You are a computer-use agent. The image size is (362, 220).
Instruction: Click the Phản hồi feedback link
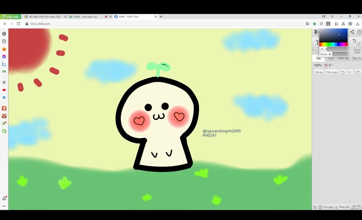[x=342, y=207]
